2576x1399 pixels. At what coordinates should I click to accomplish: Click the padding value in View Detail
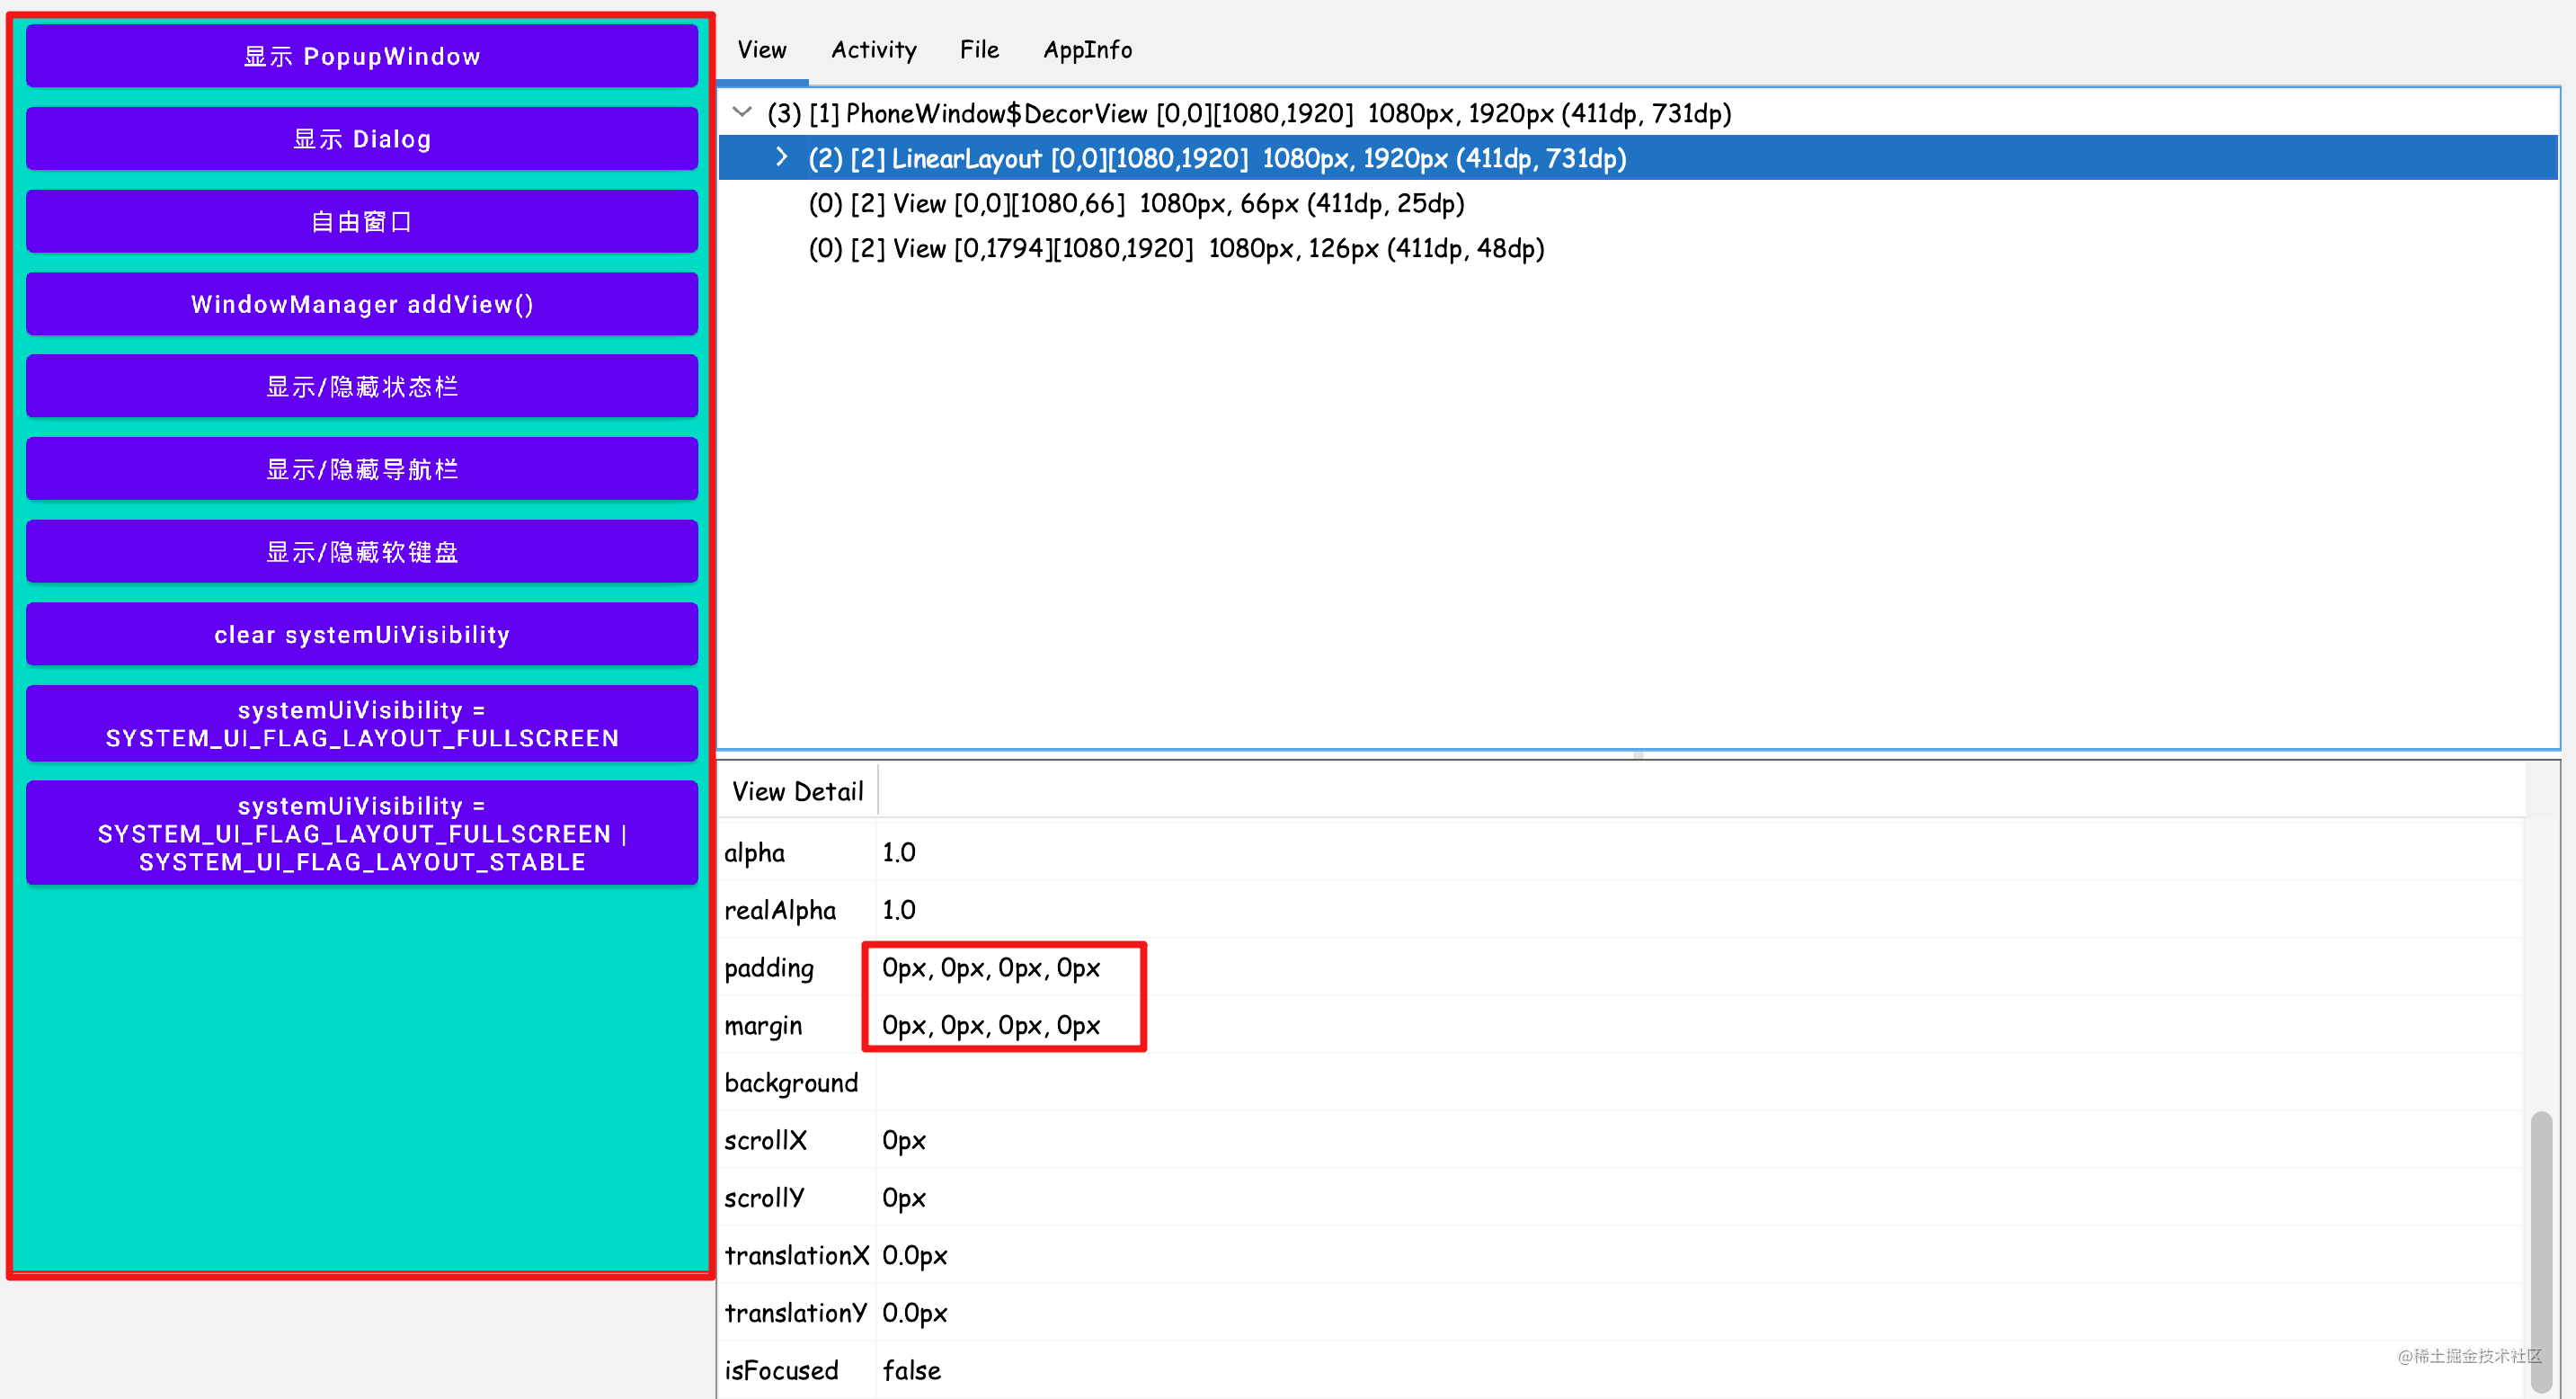pyautogui.click(x=991, y=967)
